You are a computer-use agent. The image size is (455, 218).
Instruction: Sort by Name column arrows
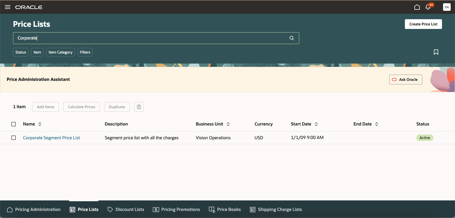tap(40, 124)
